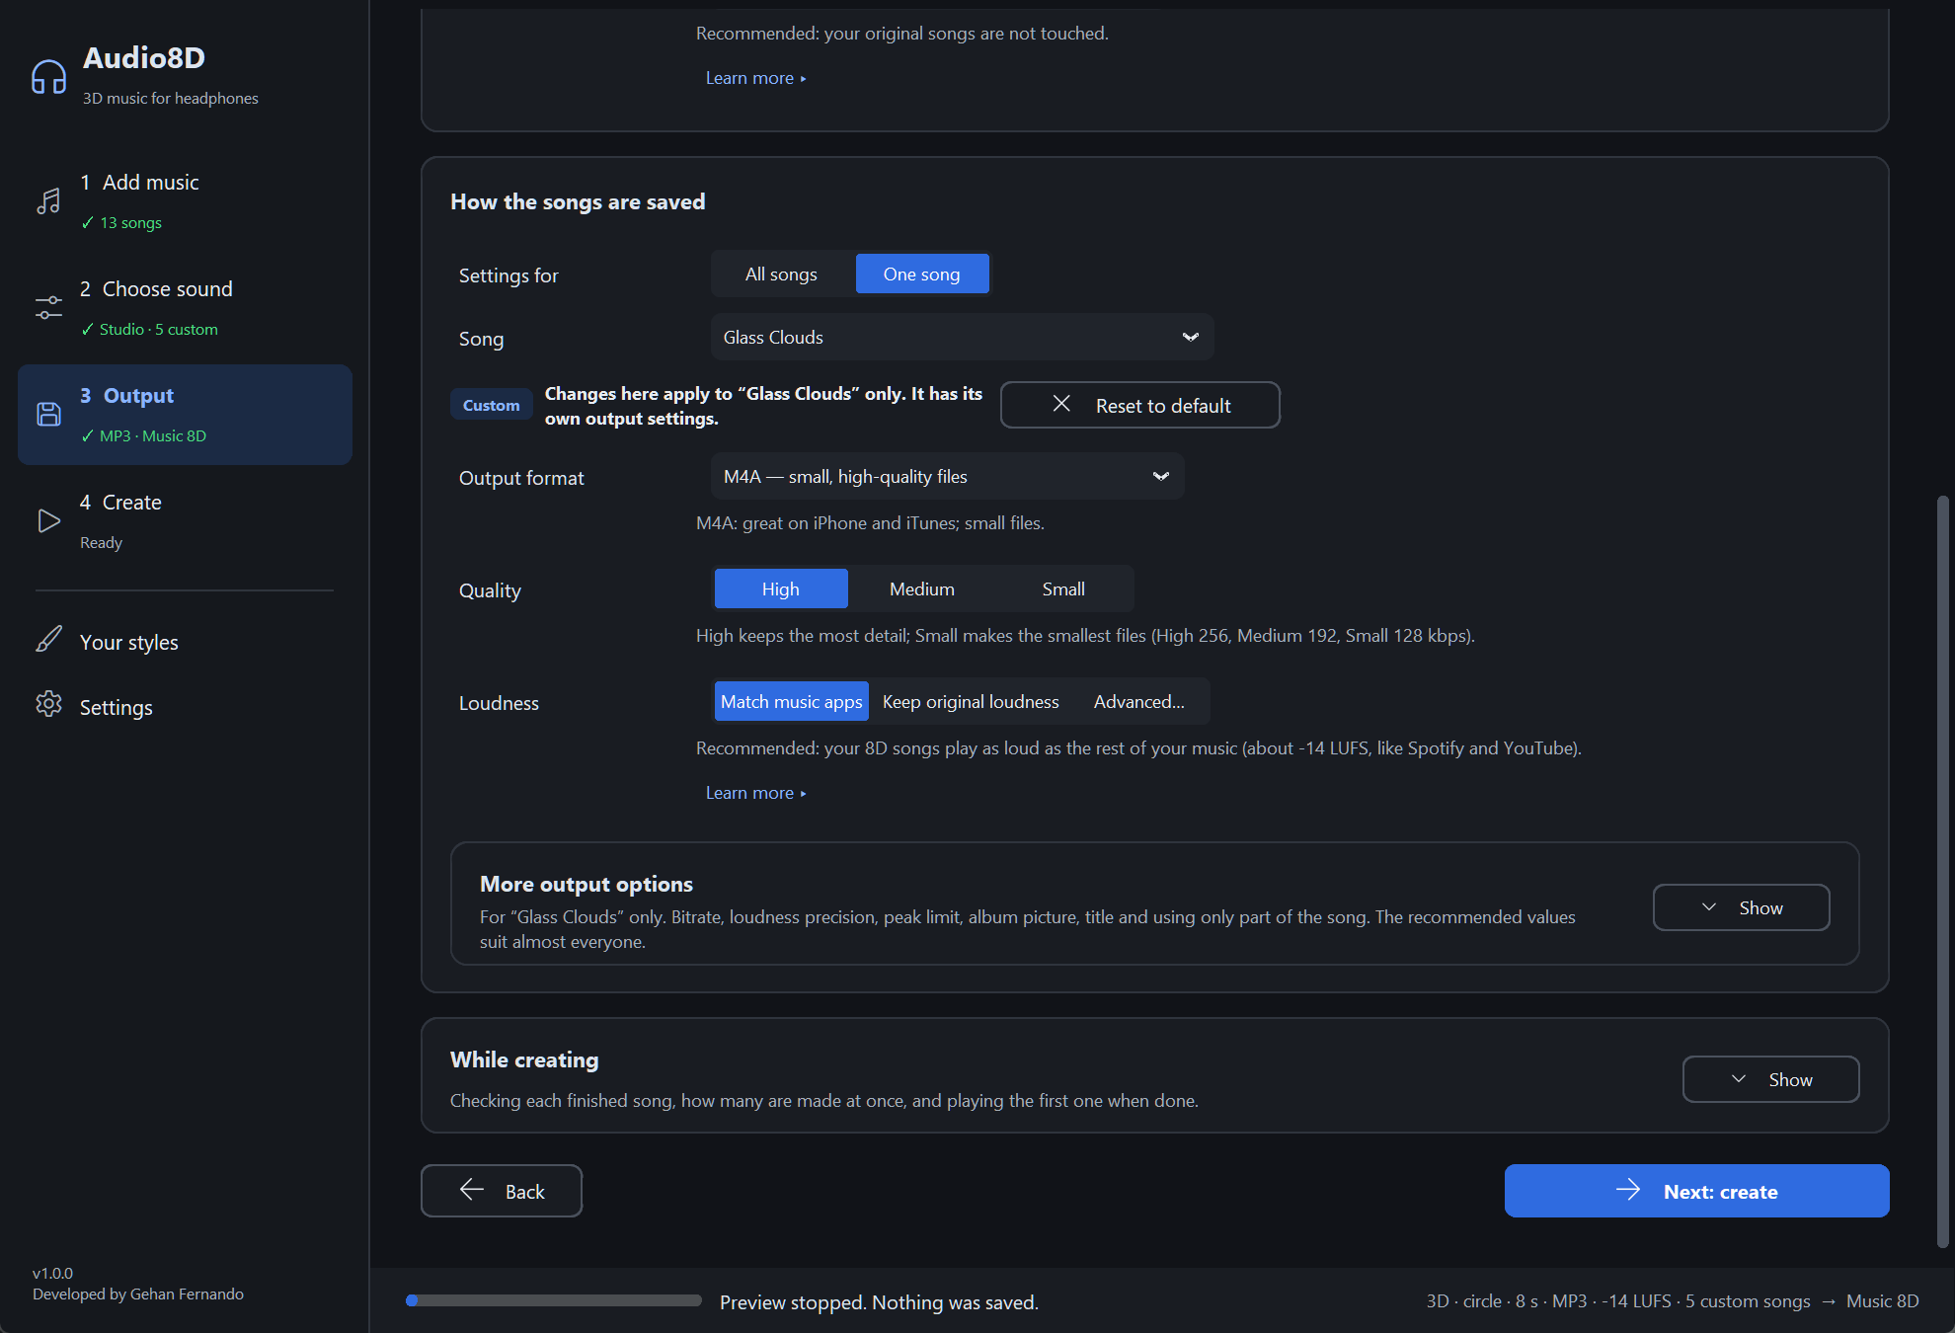
Task: Choose Keep original loudness option
Action: tap(971, 701)
